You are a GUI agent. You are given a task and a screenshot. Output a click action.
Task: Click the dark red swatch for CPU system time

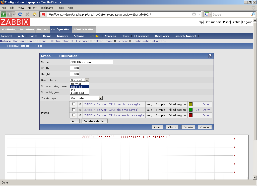pyautogui.click(x=191, y=115)
